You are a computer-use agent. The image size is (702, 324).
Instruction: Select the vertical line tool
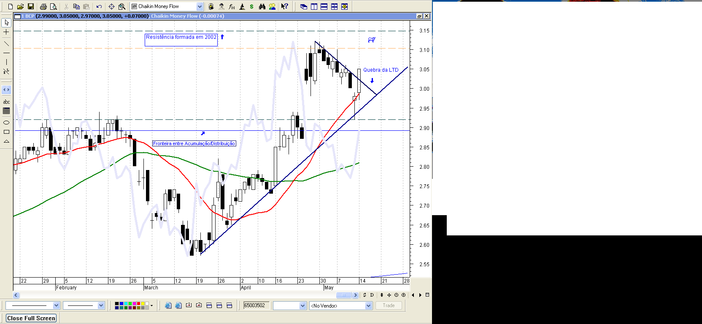point(6,62)
